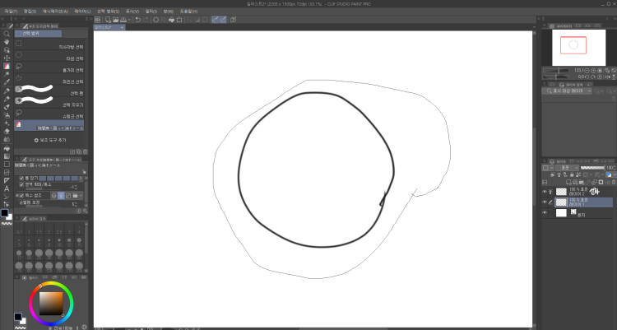The height and width of the screenshot is (330, 617).
Task: Open the palette color dropdown left of blending mode
Action: 548,168
